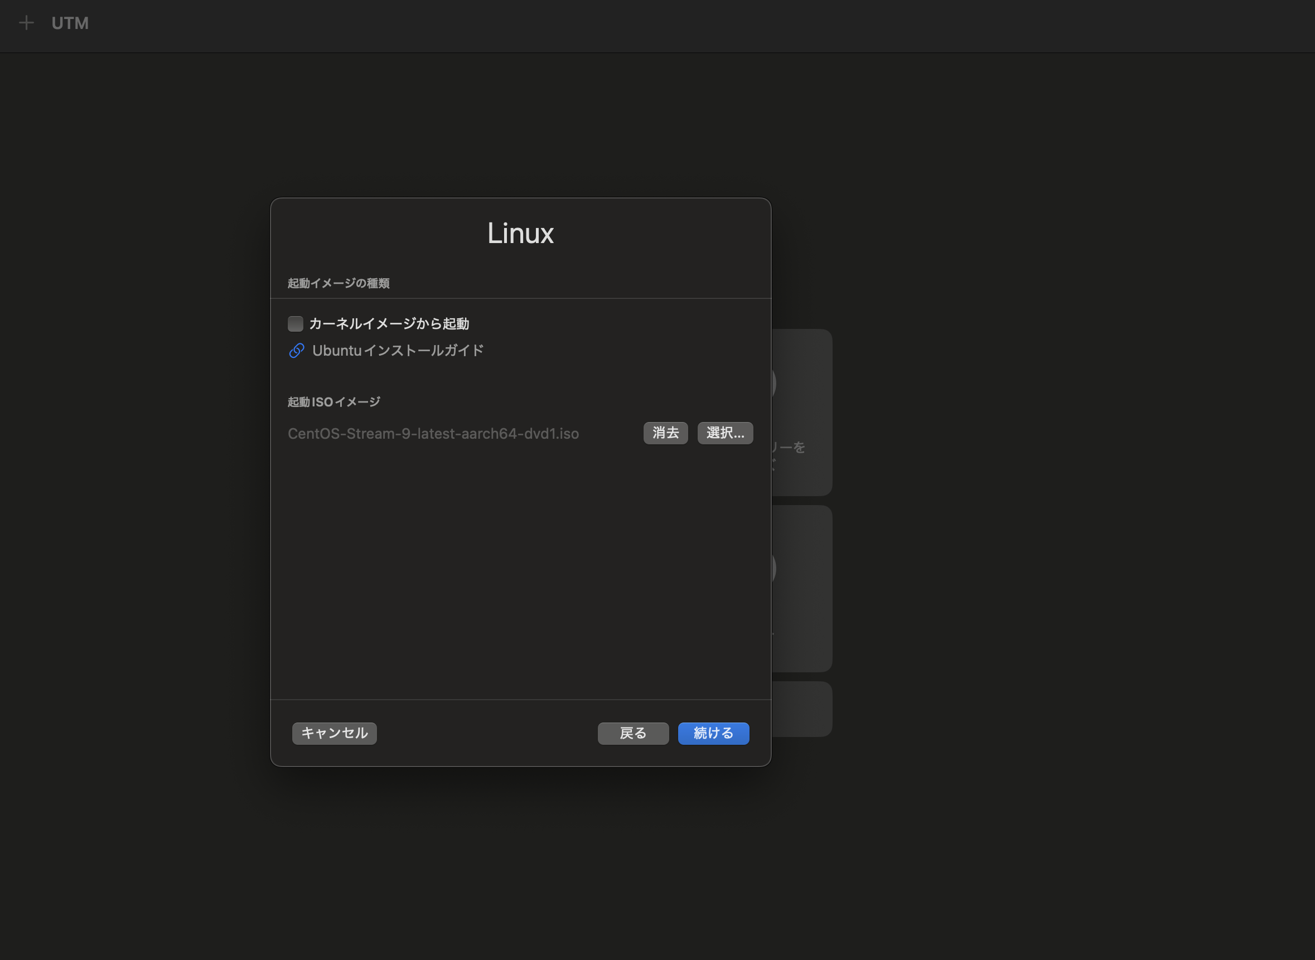Click 選択... to choose ISO image

tap(725, 433)
